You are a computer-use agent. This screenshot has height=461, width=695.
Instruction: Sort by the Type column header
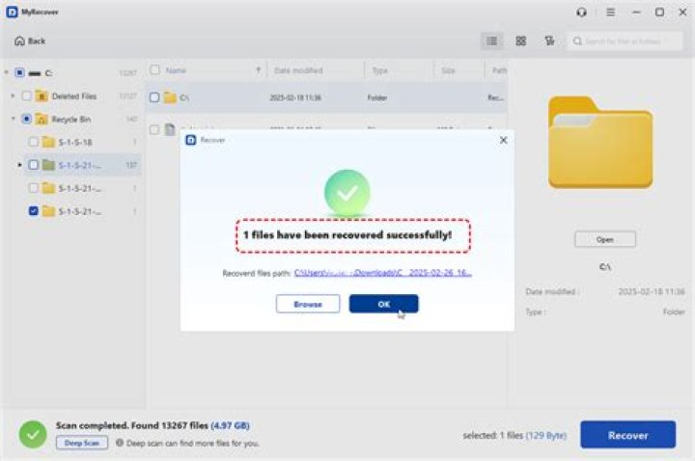[380, 70]
